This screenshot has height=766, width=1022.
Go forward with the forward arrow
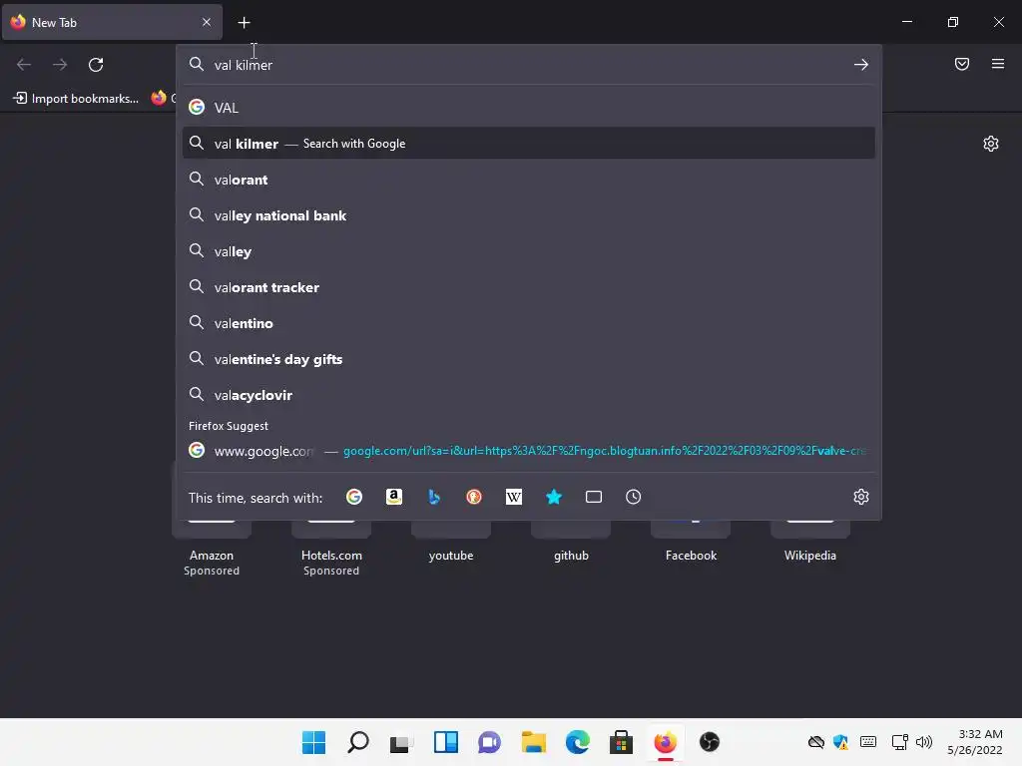click(60, 65)
